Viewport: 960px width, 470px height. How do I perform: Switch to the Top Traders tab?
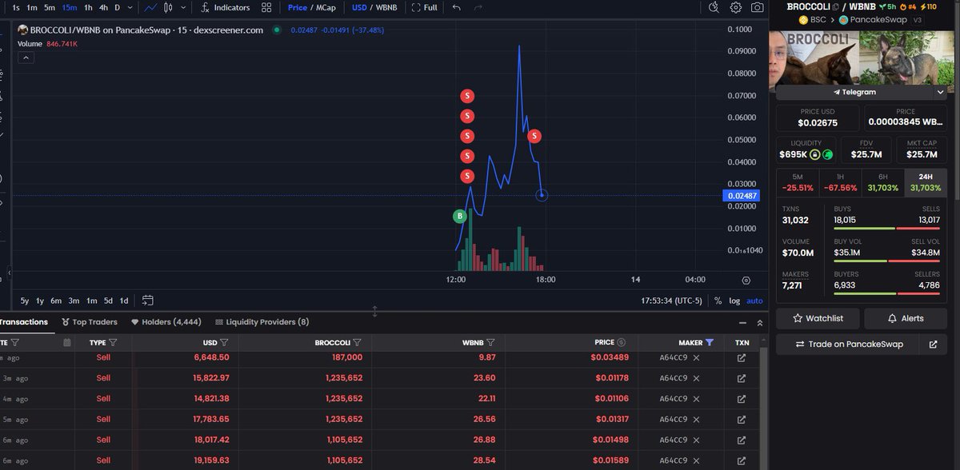(x=90, y=322)
